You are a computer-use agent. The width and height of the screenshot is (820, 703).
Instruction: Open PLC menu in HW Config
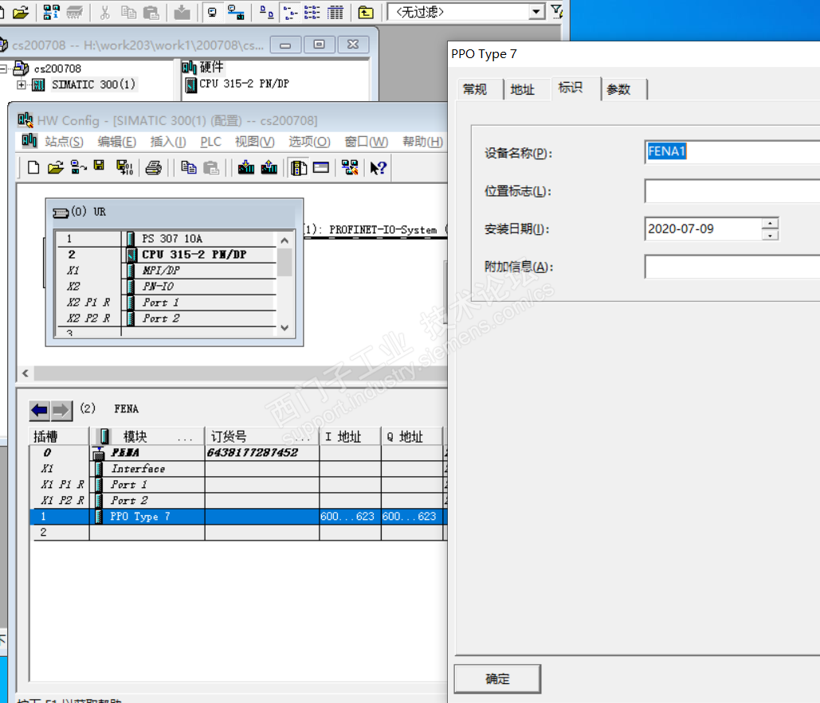[210, 142]
